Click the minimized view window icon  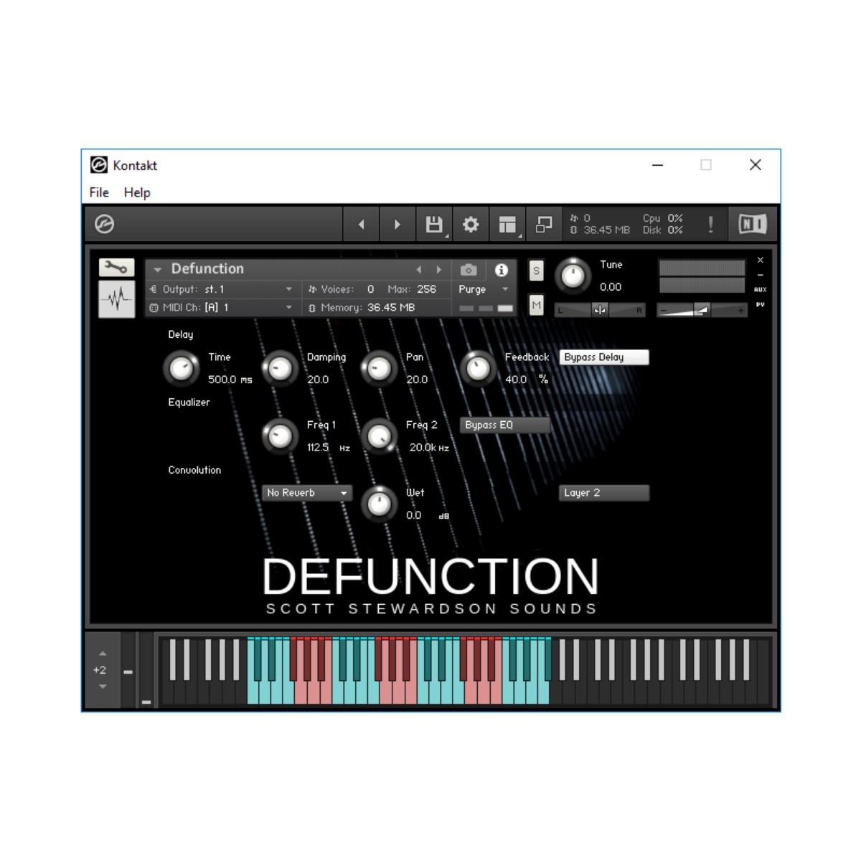545,225
